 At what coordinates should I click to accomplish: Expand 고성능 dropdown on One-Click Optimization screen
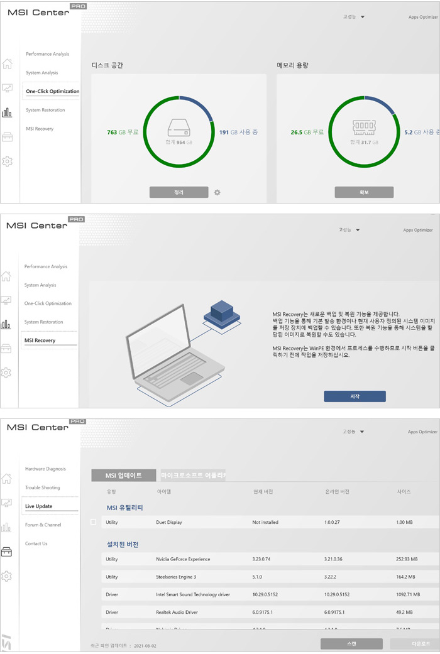354,17
